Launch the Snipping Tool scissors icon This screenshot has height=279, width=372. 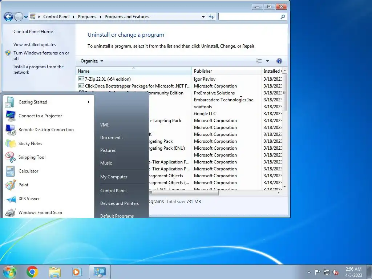[10, 157]
